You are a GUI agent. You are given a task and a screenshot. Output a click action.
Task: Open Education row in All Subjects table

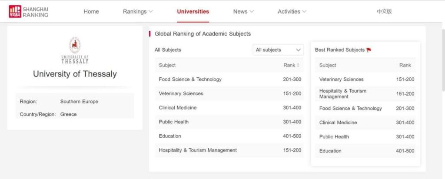click(x=170, y=136)
